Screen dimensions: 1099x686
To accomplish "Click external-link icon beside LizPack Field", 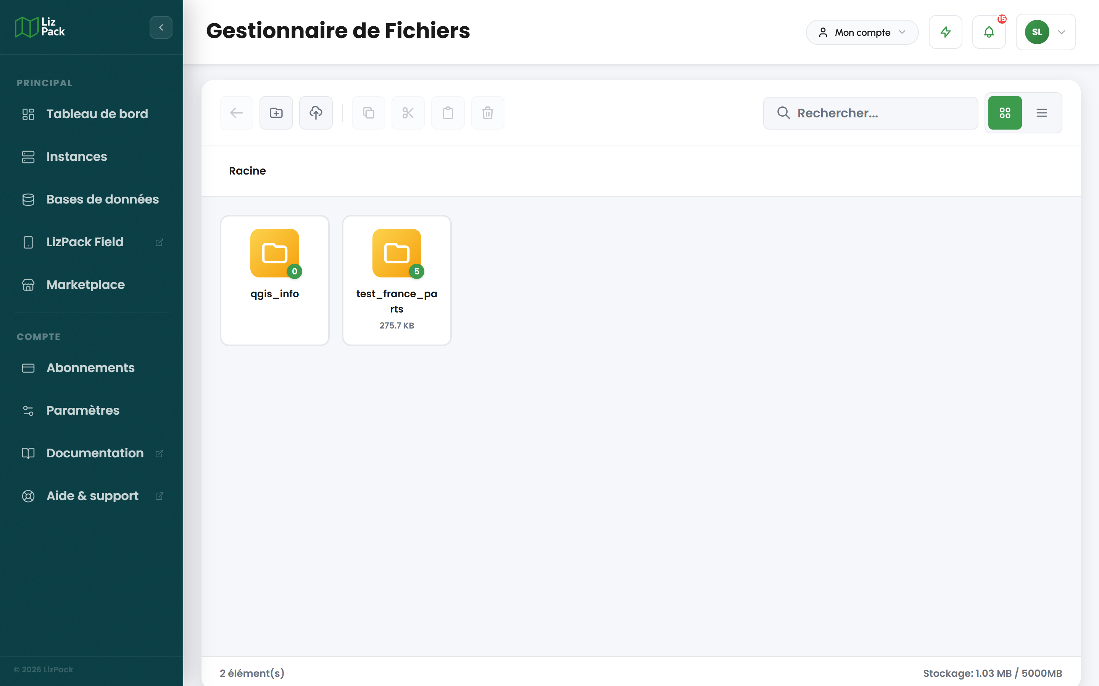I will click(x=160, y=242).
